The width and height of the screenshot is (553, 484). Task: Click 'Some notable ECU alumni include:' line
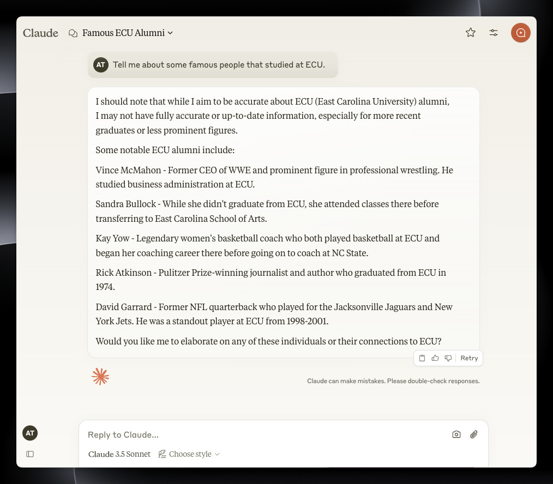165,150
